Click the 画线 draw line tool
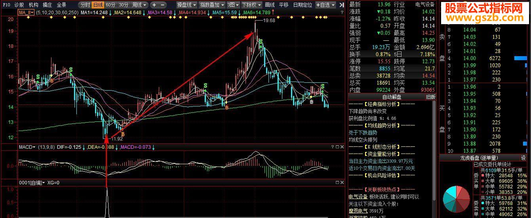This screenshot has height=218, width=531. click(270, 5)
